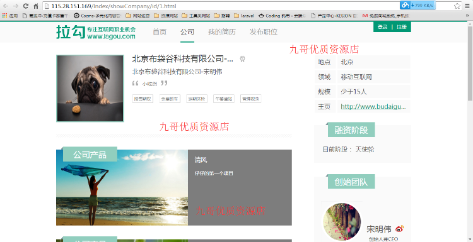
Task: Click the browser forward arrow
Action: tap(15, 6)
